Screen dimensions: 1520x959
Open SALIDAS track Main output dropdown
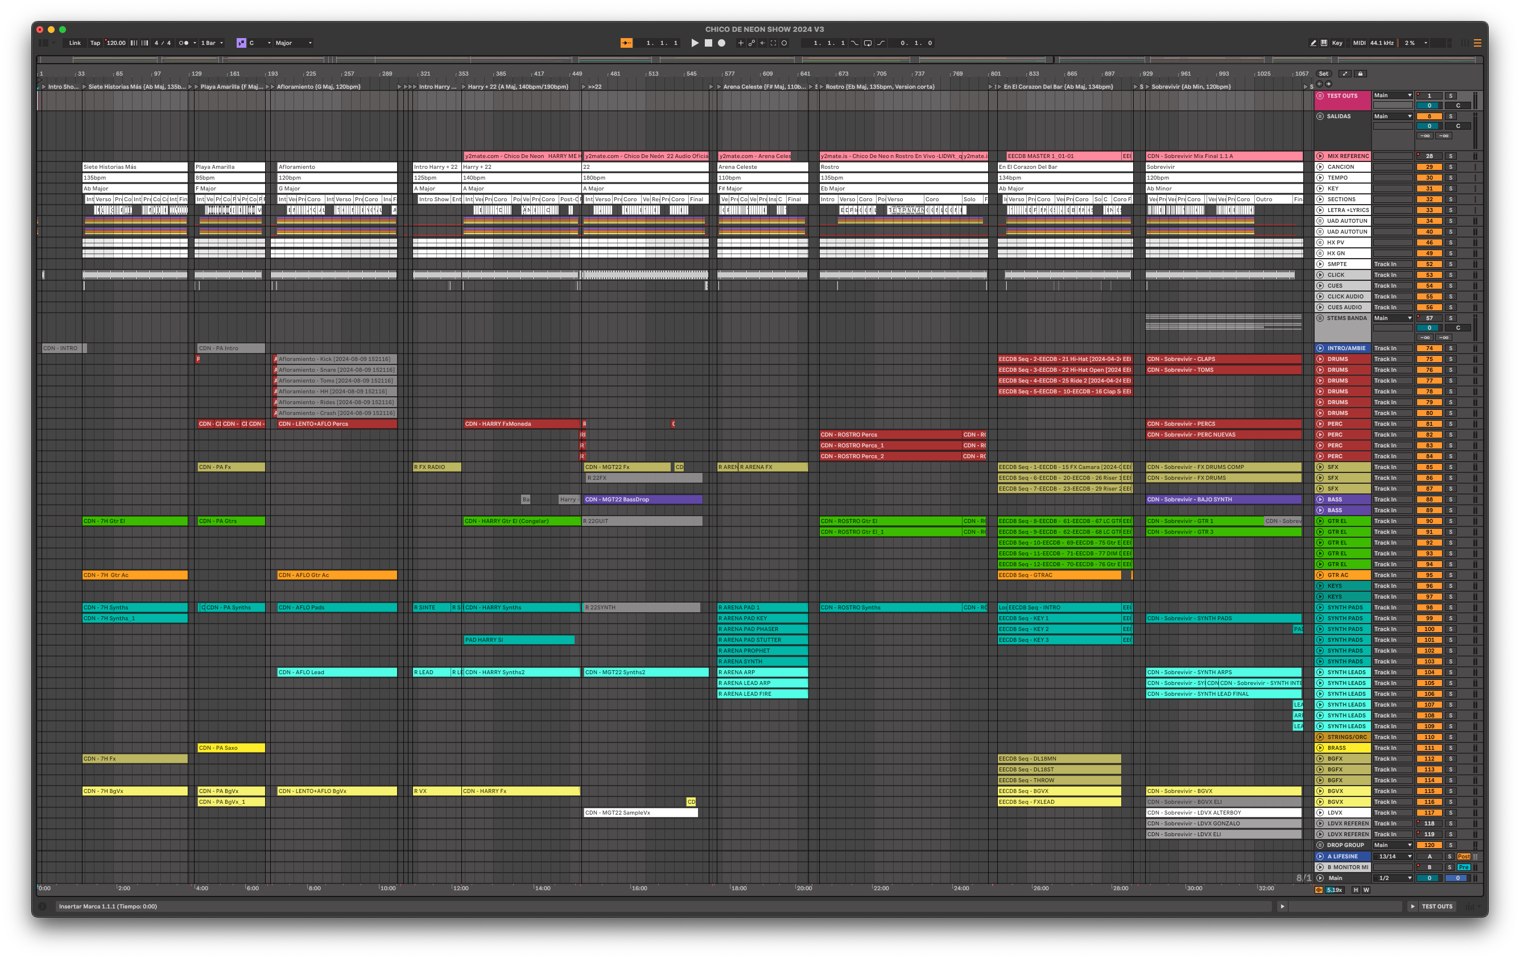pyautogui.click(x=1393, y=116)
